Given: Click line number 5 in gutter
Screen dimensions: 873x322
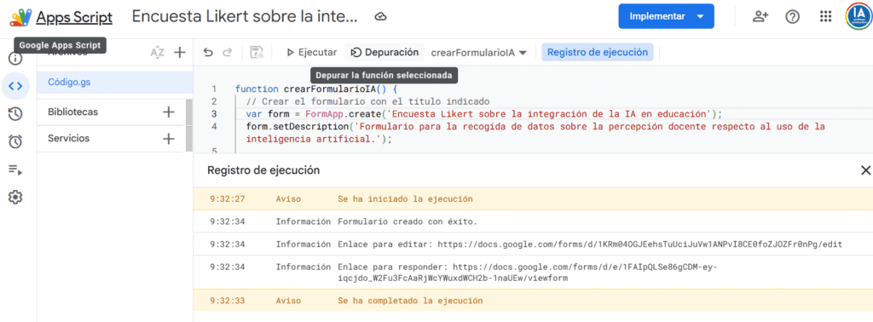Looking at the screenshot, I should pos(214,152).
